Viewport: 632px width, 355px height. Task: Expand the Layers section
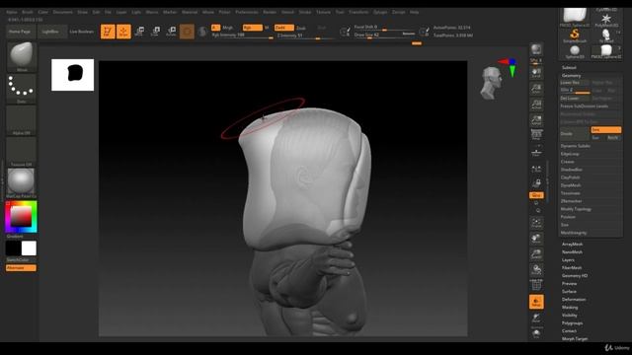(568, 259)
